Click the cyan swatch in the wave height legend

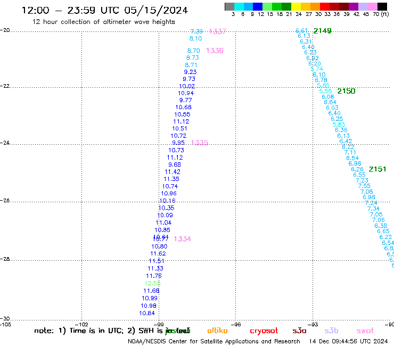[x=239, y=6]
